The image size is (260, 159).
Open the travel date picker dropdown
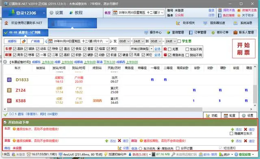107,41
